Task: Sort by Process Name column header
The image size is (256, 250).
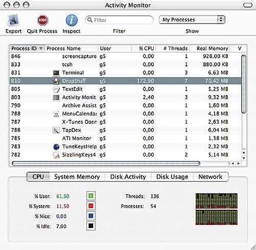Action: click(x=71, y=49)
